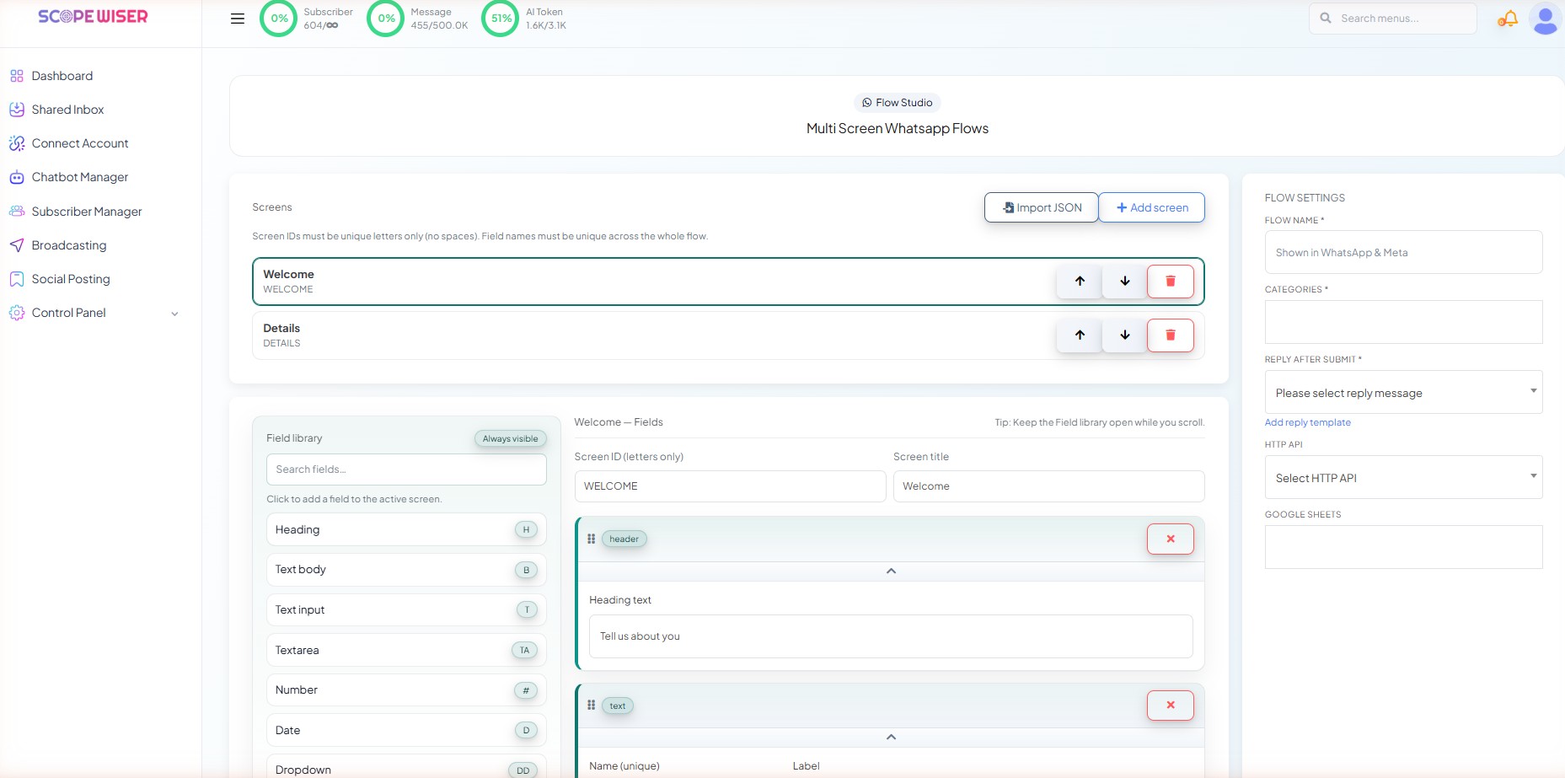Click the Add screen button

[x=1152, y=207]
